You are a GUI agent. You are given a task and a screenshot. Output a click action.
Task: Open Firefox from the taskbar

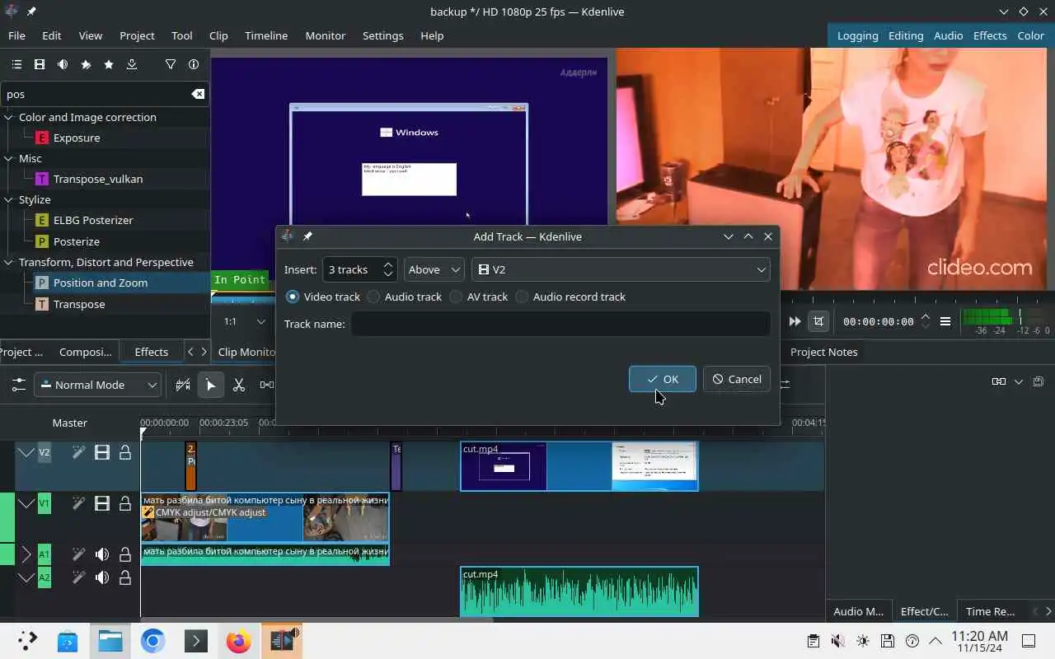point(239,640)
